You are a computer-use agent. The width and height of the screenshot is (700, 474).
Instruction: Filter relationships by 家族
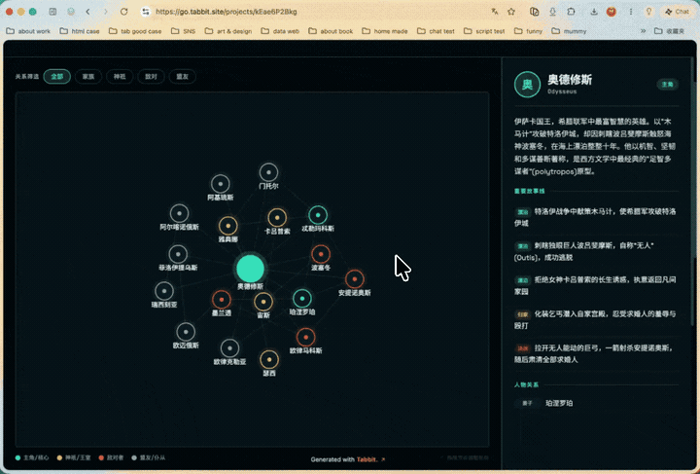click(x=88, y=76)
